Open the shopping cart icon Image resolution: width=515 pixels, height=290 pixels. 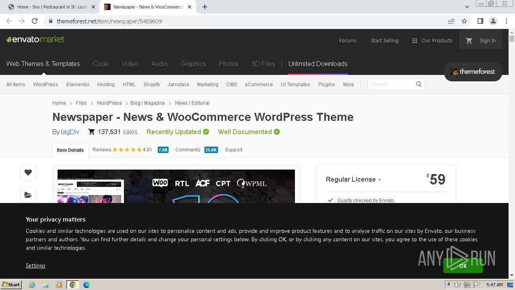click(469, 40)
